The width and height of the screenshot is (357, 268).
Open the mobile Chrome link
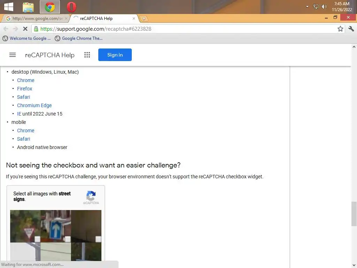25,131
